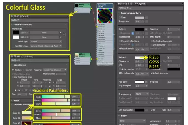
Task: Click the M map button beside Reflect
Action: [146, 29]
